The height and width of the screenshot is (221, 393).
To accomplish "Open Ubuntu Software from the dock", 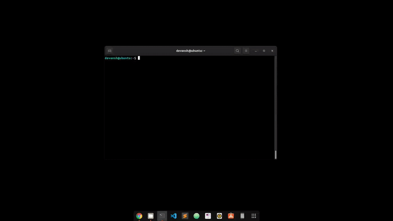I will click(x=231, y=216).
